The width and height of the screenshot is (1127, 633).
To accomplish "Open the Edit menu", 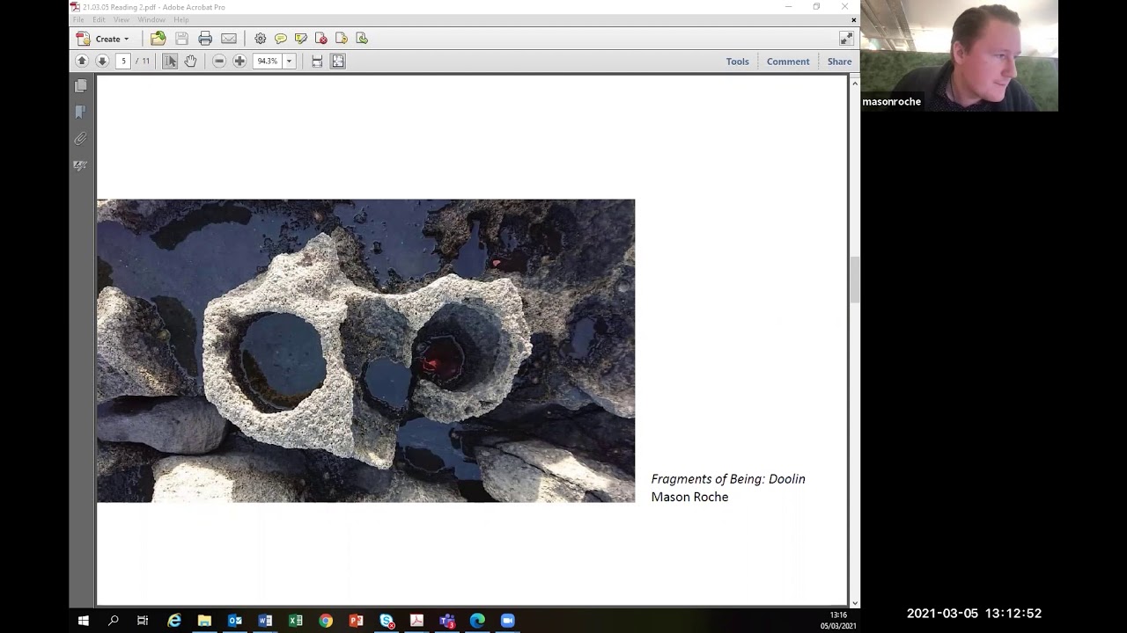I will [99, 19].
